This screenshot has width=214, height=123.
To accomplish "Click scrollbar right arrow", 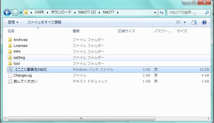I will point(208,118).
